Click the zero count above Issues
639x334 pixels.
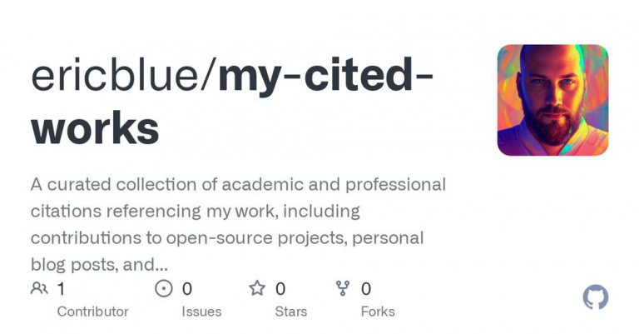coord(187,289)
